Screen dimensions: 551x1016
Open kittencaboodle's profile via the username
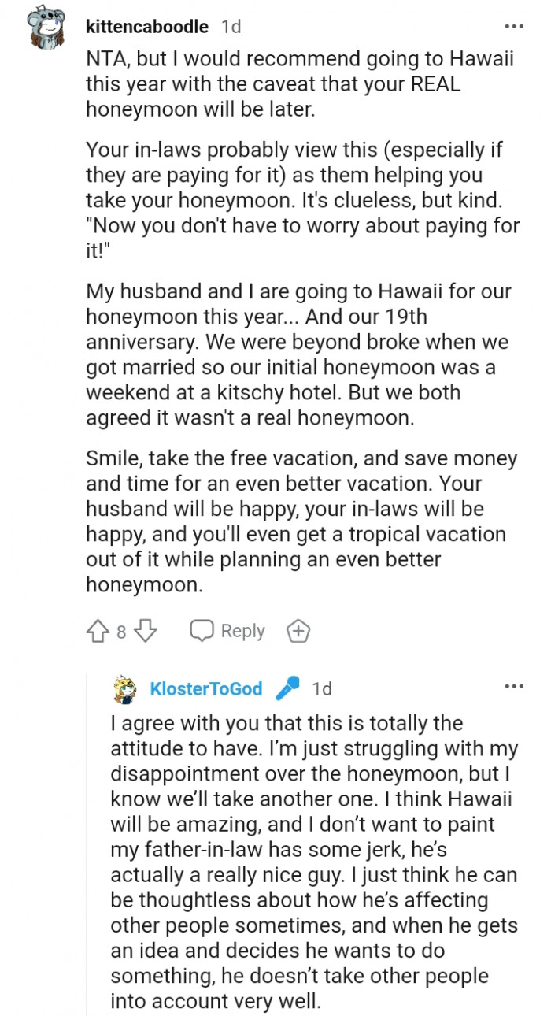point(146,26)
